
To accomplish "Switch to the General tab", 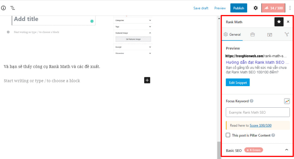I will tap(232, 35).
